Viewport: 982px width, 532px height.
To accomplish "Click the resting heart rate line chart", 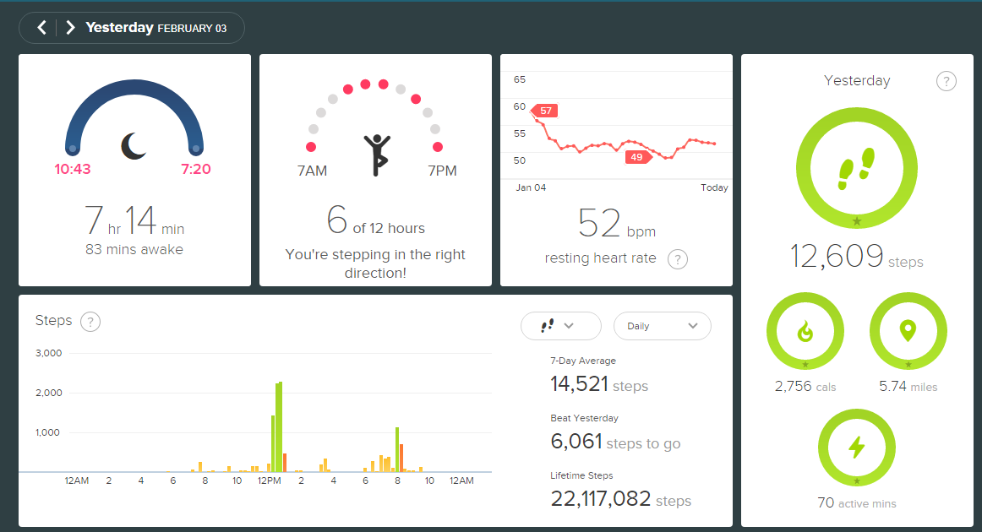I will point(622,134).
